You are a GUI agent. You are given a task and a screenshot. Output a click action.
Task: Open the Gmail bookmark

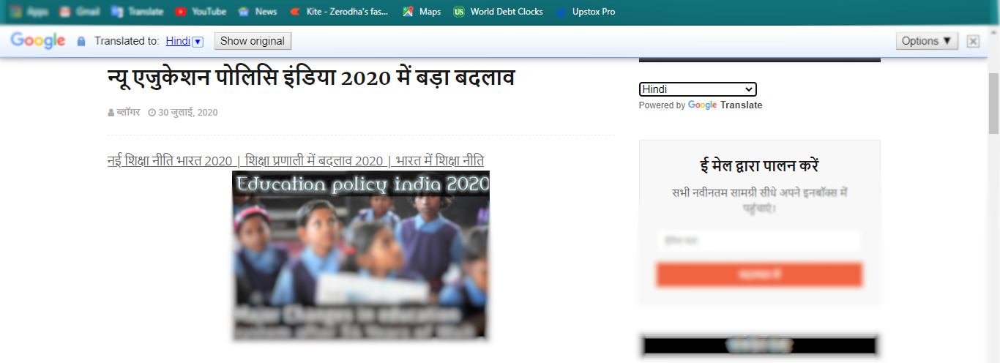79,12
